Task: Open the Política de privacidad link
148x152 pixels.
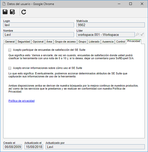Action: click(x=21, y=101)
